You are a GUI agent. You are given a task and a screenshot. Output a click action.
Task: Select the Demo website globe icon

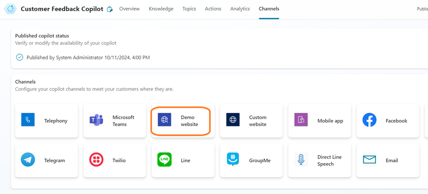click(x=164, y=120)
